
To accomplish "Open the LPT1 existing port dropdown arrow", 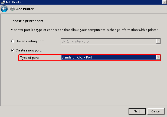I will 158,41.
